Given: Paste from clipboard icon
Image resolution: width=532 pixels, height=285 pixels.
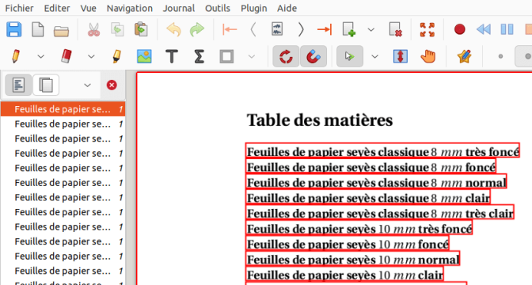Looking at the screenshot, I should click(141, 29).
